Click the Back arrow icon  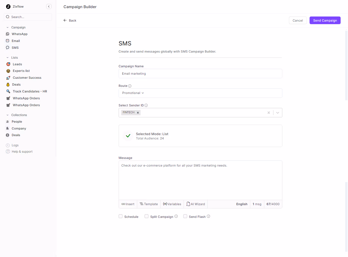pyautogui.click(x=65, y=20)
